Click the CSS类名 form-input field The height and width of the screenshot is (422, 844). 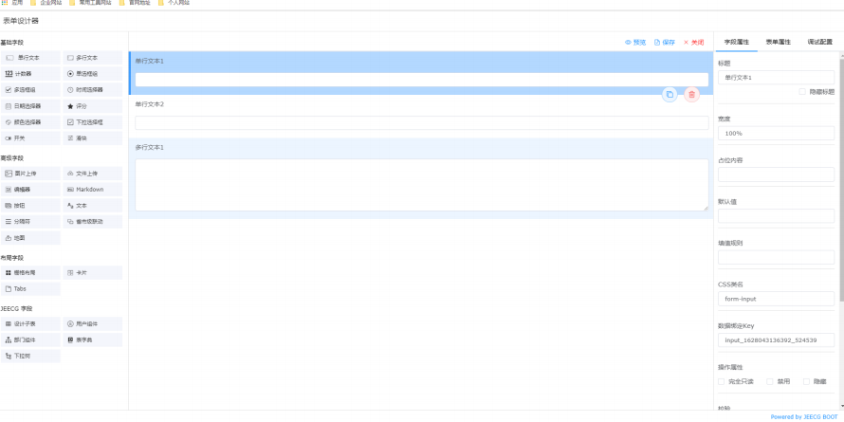pos(775,299)
